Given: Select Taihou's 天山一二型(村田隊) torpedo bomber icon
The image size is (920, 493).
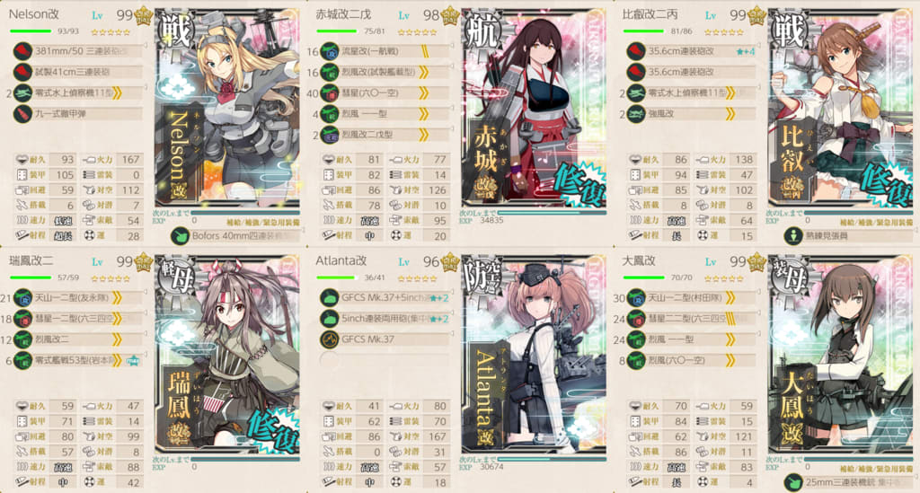Looking at the screenshot, I should click(x=636, y=298).
